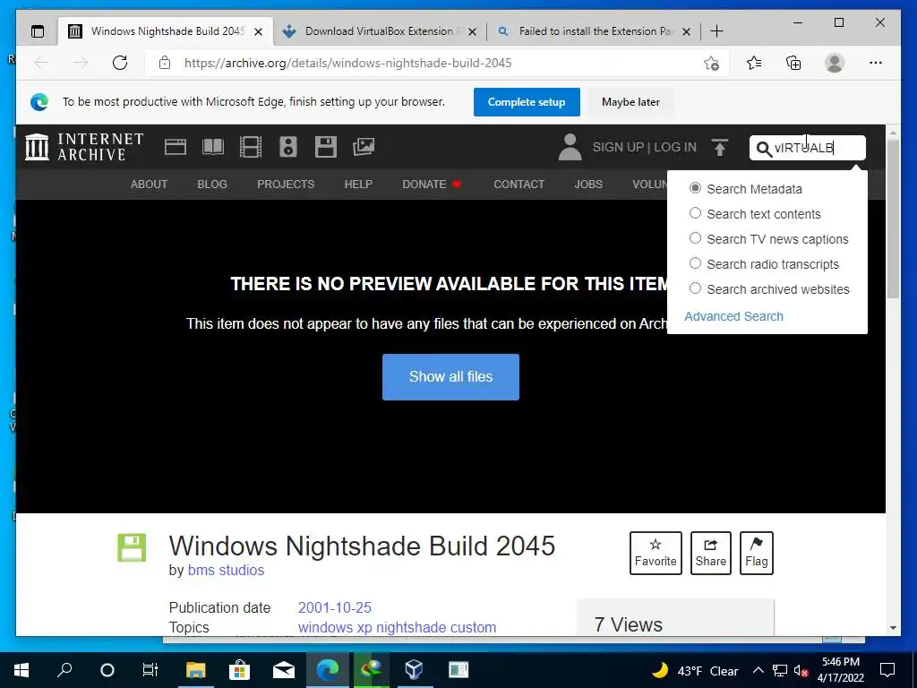This screenshot has width=917, height=688.
Task: Open the Video film icon
Action: (x=251, y=146)
